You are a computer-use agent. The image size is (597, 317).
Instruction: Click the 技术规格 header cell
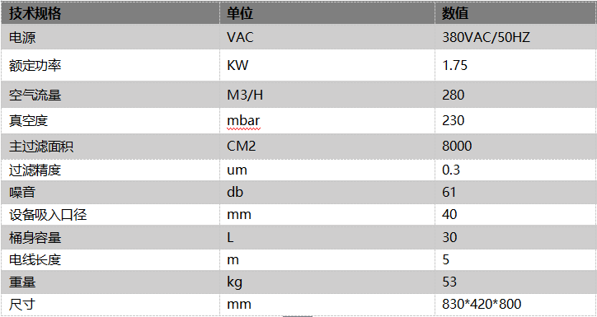[x=110, y=13]
